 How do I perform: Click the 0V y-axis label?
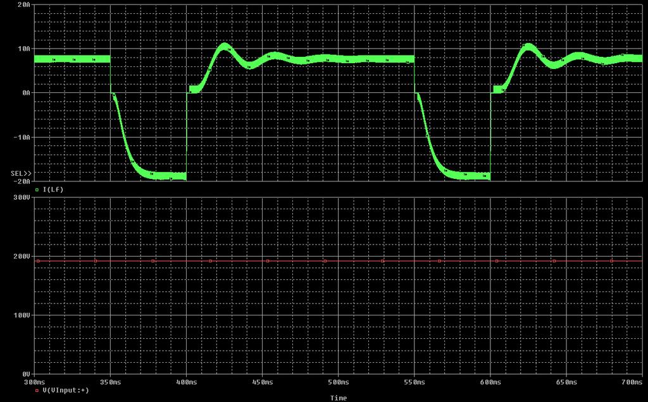(27, 374)
